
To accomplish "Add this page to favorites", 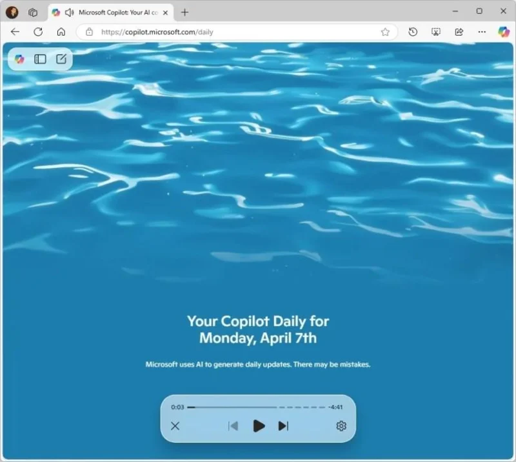I will pyautogui.click(x=385, y=32).
